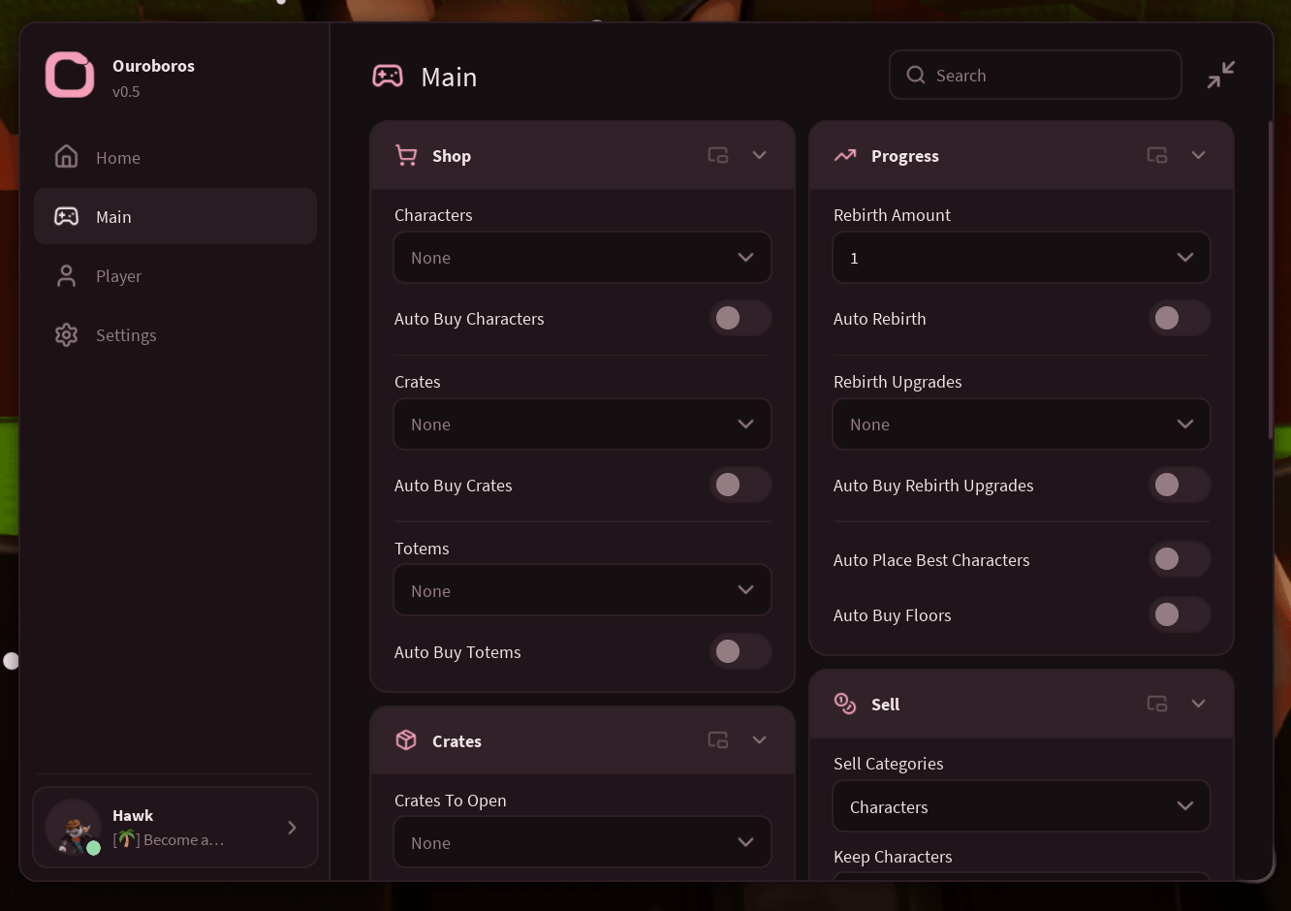Click the Sell coins icon
This screenshot has height=911, width=1291.
click(x=845, y=704)
